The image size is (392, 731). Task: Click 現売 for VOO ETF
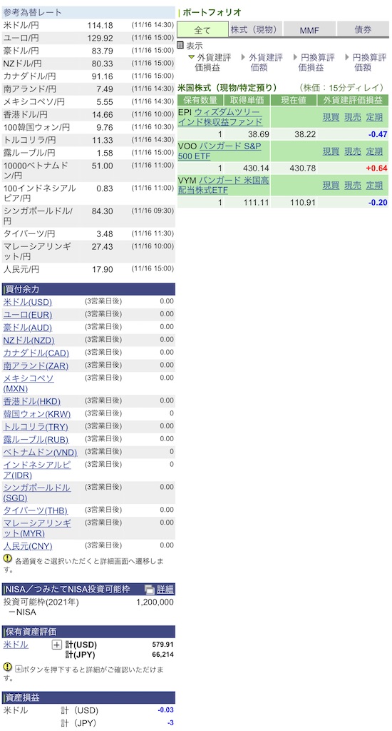coord(352,151)
